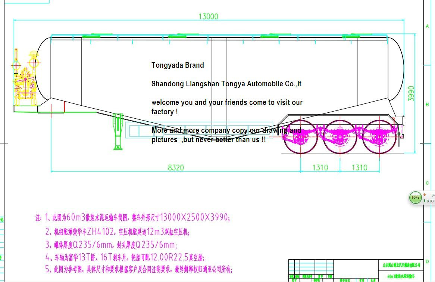Click the company name 山东梁山通亚汽车制造有限公司 in title block
The height and width of the screenshot is (282, 435).
(401, 265)
